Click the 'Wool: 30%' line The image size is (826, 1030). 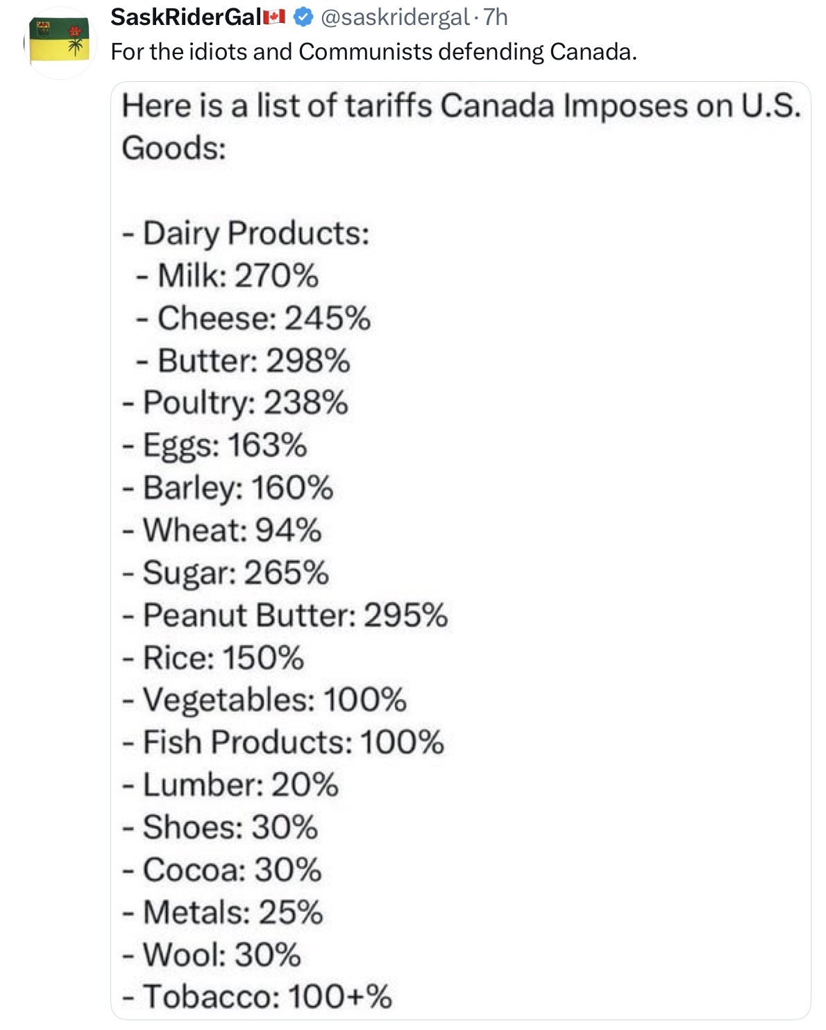point(212,954)
